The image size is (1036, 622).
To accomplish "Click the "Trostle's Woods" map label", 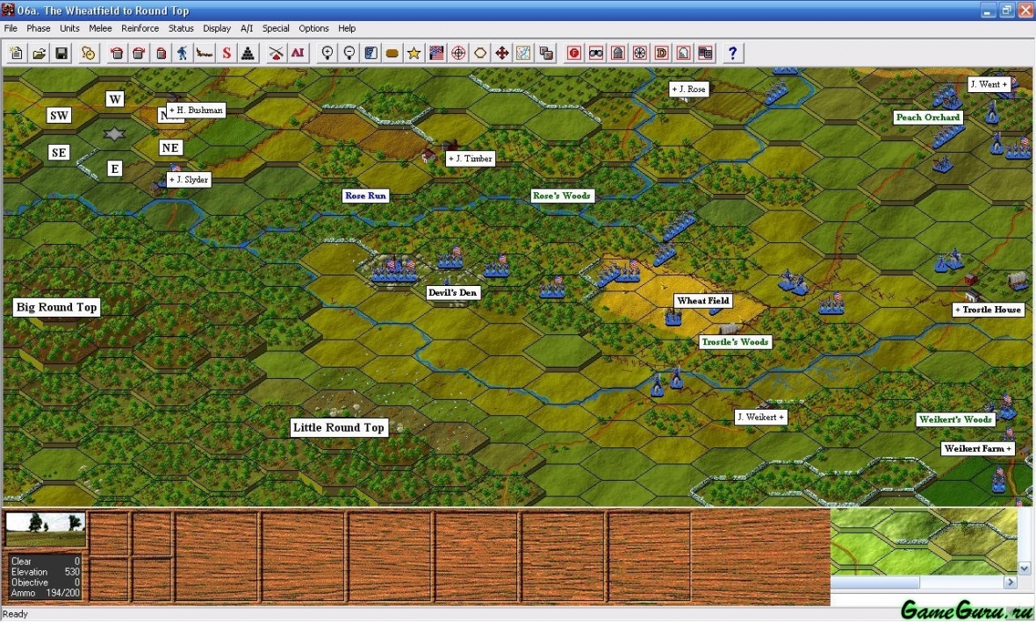I will tap(736, 342).
